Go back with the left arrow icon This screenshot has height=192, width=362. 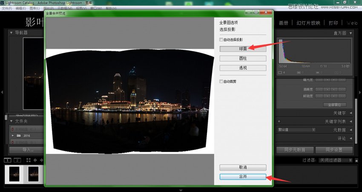tap(35, 160)
